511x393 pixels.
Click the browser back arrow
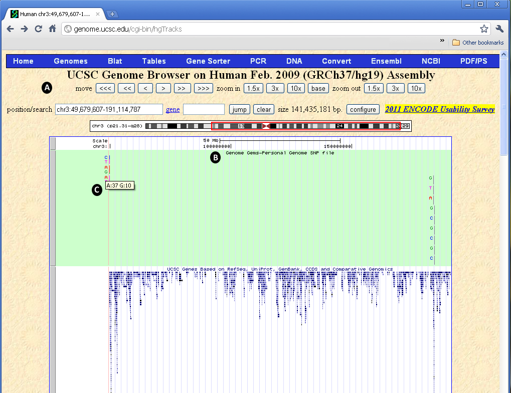[10, 29]
